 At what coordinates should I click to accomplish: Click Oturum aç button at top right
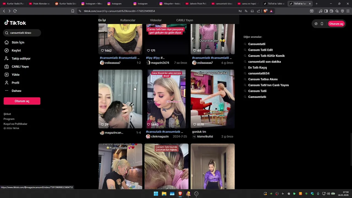[336, 24]
